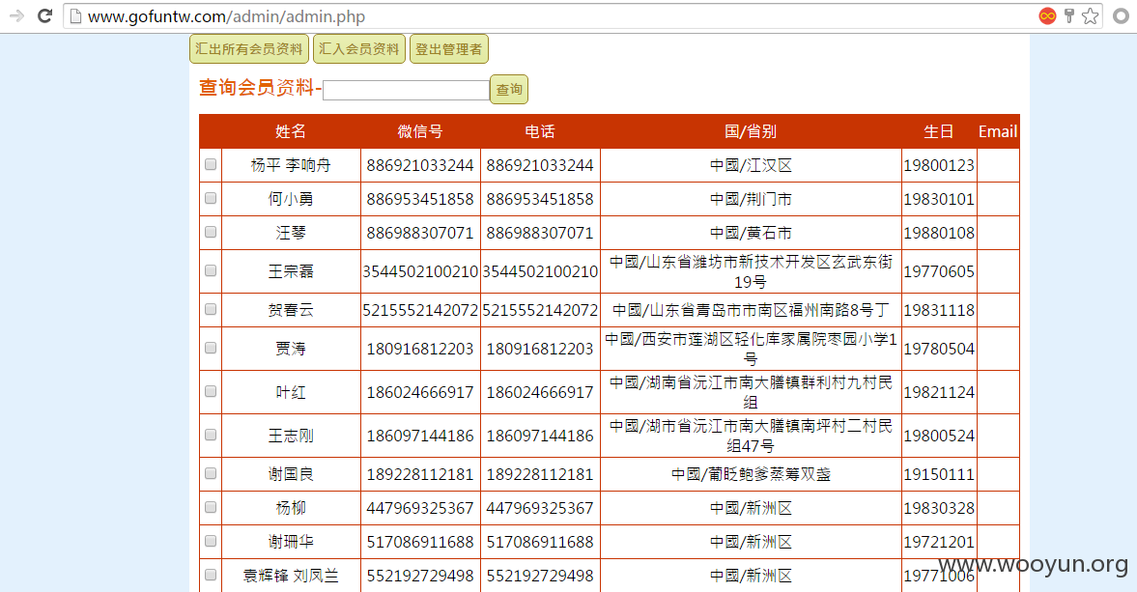Check the box for 谢珊华
Viewport: 1137px width, 592px height.
coord(211,541)
